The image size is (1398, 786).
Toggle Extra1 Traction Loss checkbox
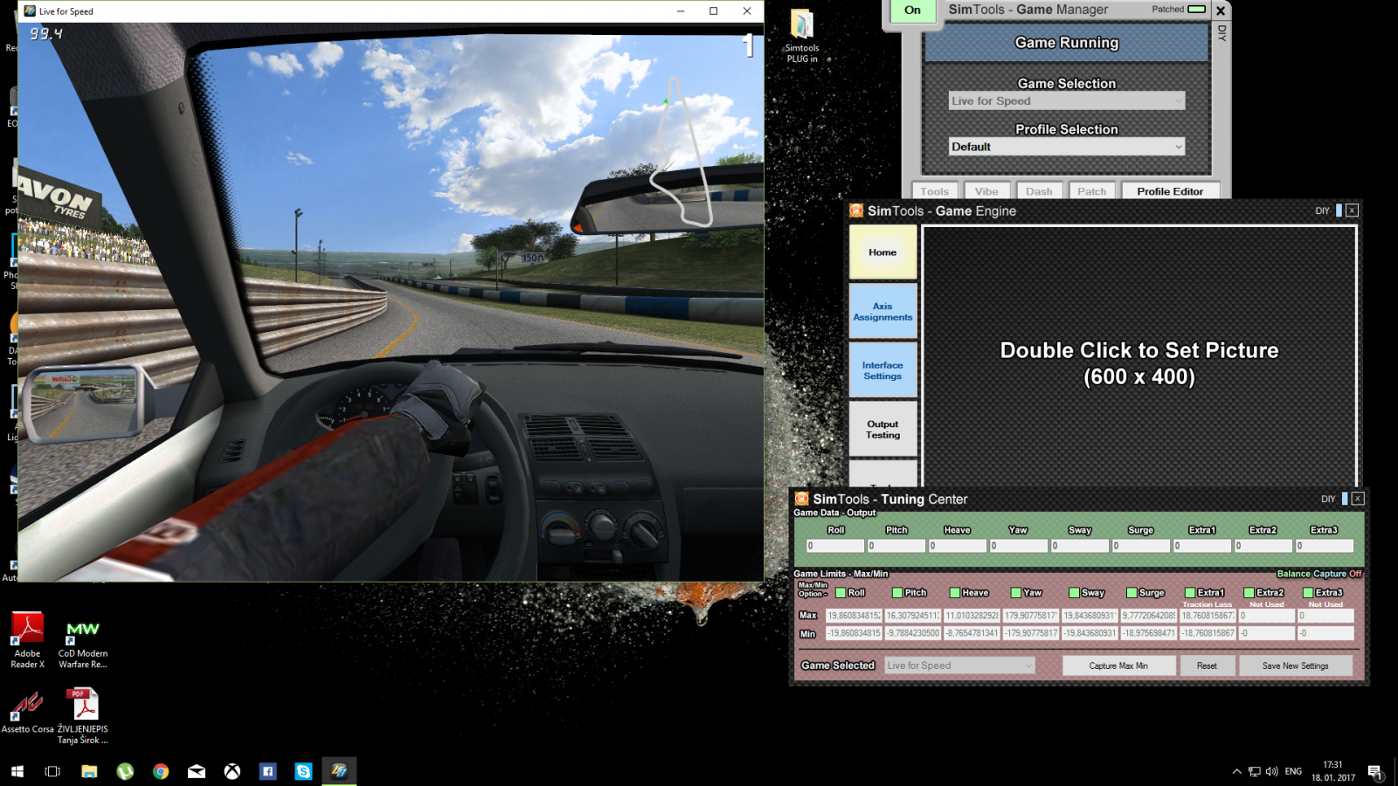1190,593
